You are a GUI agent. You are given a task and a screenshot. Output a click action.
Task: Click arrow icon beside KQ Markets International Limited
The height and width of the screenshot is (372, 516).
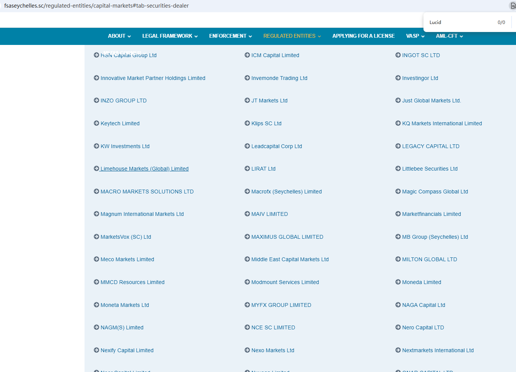point(398,123)
